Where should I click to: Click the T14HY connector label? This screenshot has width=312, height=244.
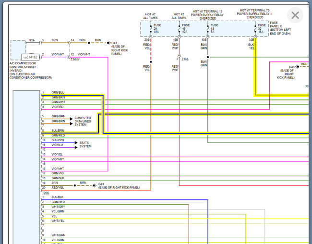75,59
